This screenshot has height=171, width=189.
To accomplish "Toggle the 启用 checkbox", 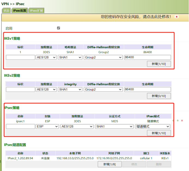I will [58, 28].
